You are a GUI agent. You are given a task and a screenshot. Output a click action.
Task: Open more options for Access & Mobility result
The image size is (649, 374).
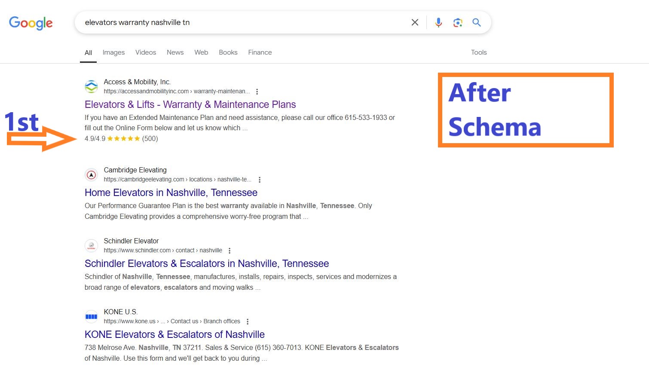(257, 92)
